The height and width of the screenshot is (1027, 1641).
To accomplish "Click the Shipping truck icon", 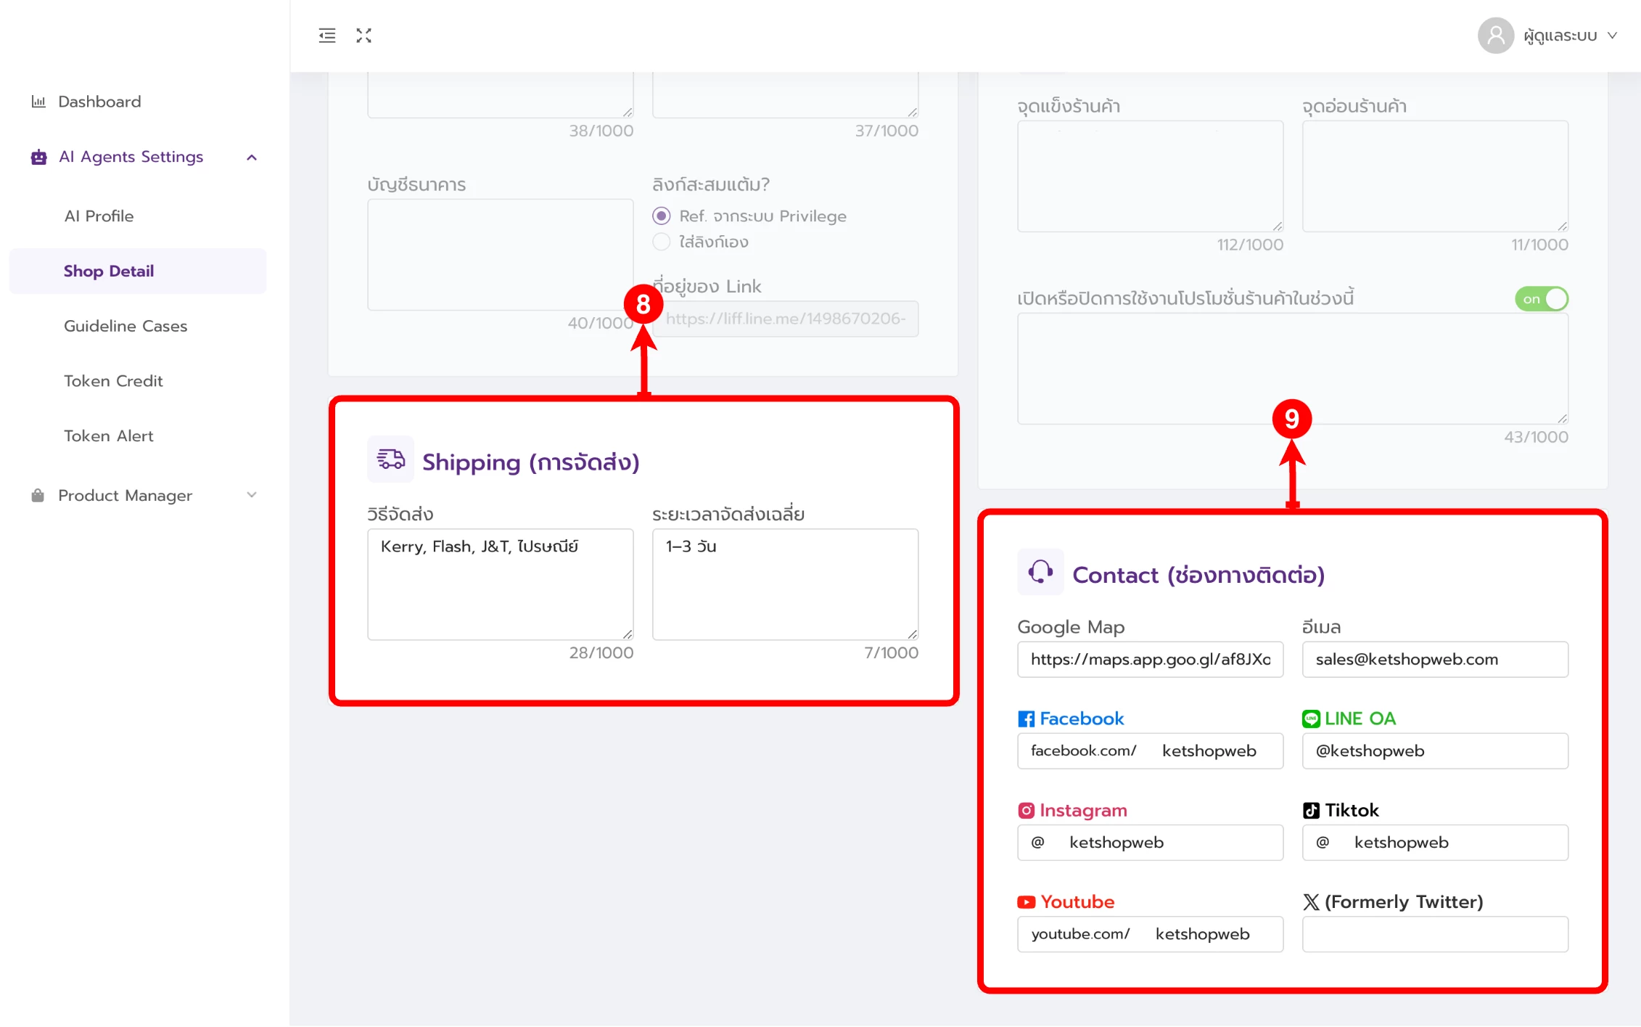I will [x=390, y=459].
